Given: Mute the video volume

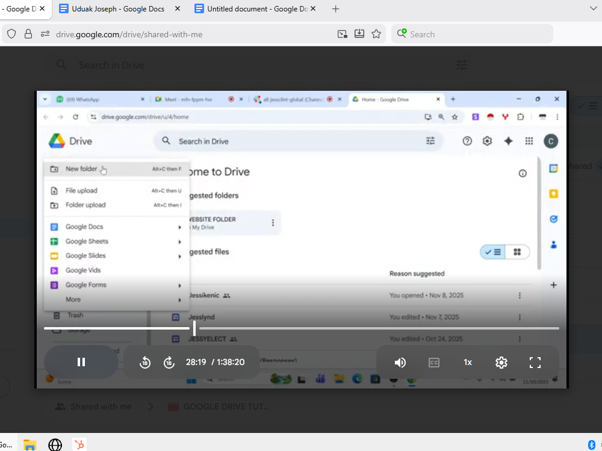Looking at the screenshot, I should click(400, 363).
